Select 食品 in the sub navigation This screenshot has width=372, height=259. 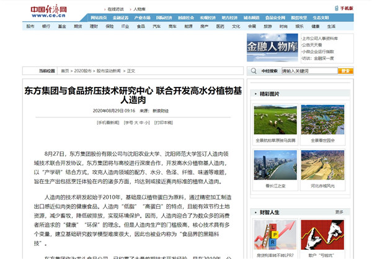[x=141, y=26]
